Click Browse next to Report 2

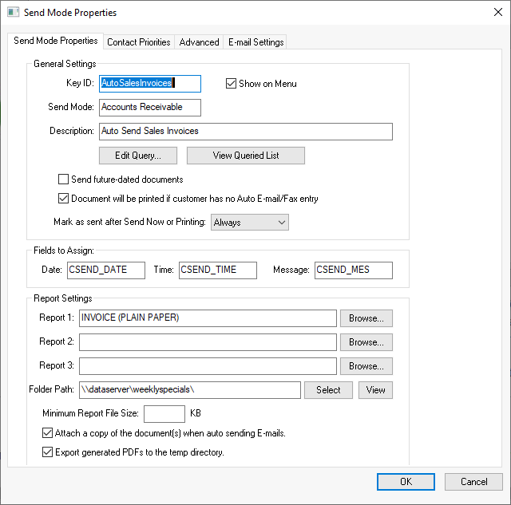[366, 342]
